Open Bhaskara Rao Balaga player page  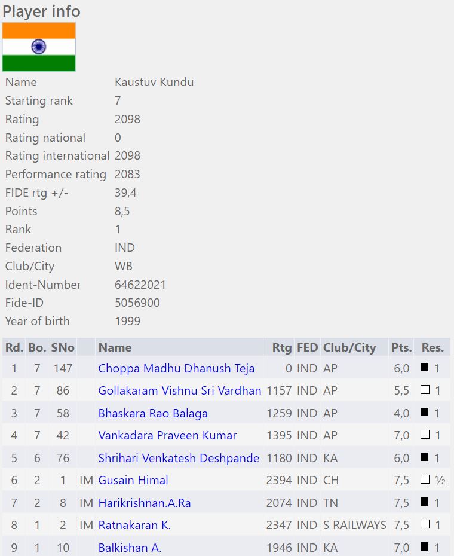[153, 413]
